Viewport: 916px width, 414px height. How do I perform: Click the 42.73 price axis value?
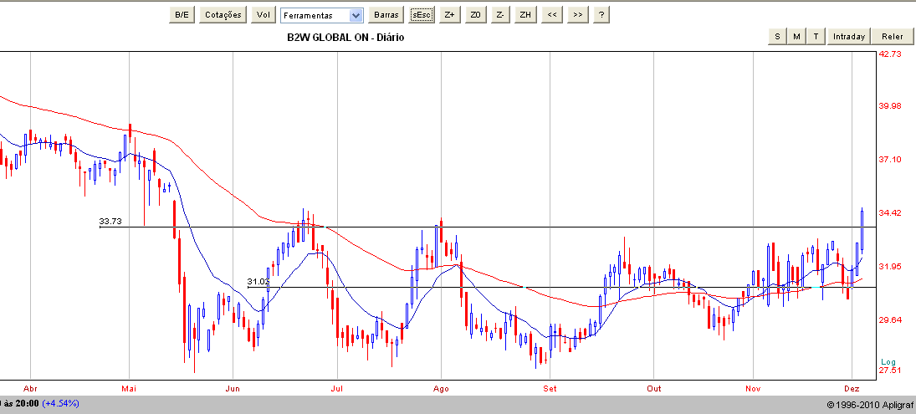click(890, 54)
